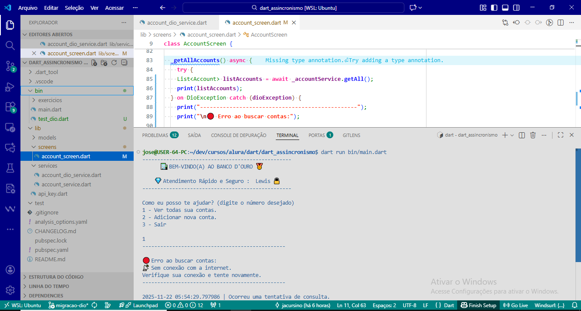Refresh the explorer file tree
581x311 pixels.
click(x=114, y=63)
